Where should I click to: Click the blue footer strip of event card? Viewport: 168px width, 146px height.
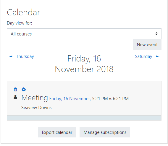tap(84, 118)
